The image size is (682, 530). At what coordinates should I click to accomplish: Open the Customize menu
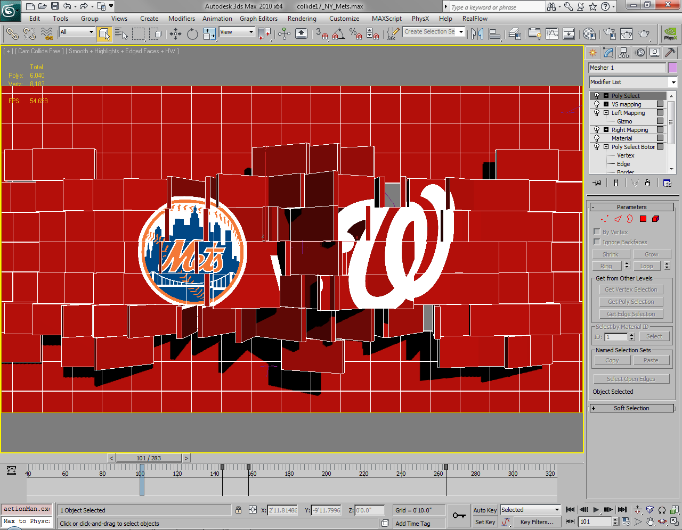(x=344, y=19)
